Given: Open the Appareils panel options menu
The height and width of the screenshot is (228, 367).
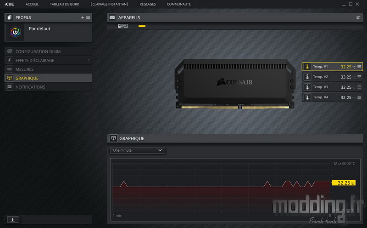Looking at the screenshot, I should (358, 17).
